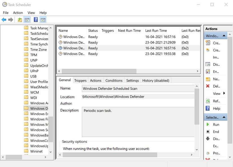The image size is (233, 167).
Task: Sort by Next Run Time column header
Action: [x=129, y=31]
